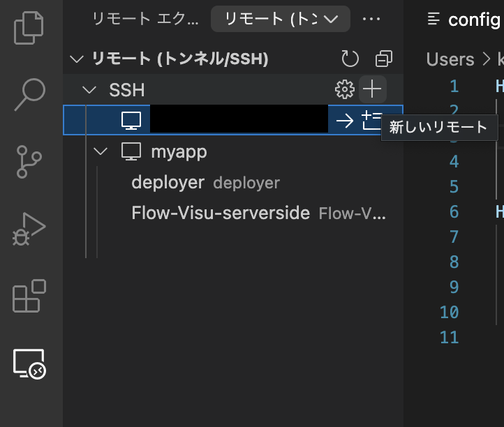Switch to the config editor tab
The height and width of the screenshot is (427, 504).
(x=464, y=19)
